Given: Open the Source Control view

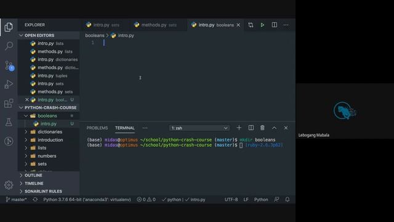Looking at the screenshot, I should pos(9,65).
